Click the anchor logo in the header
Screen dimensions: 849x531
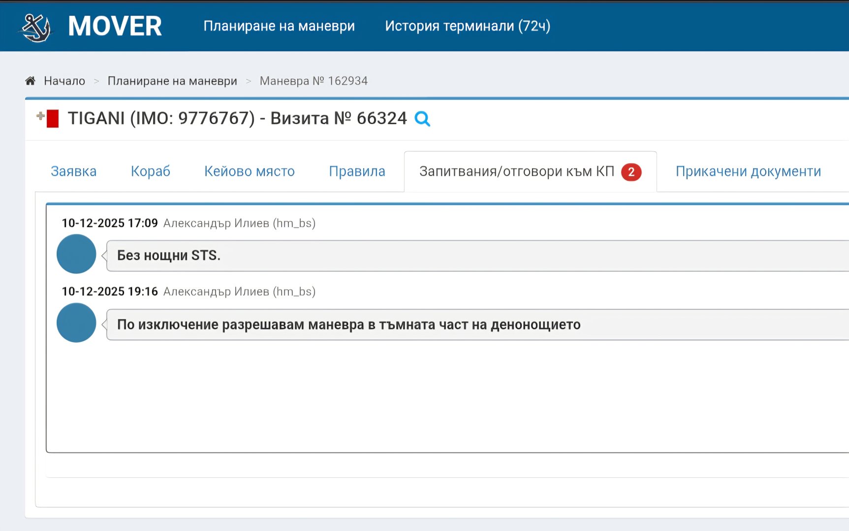[x=35, y=26]
